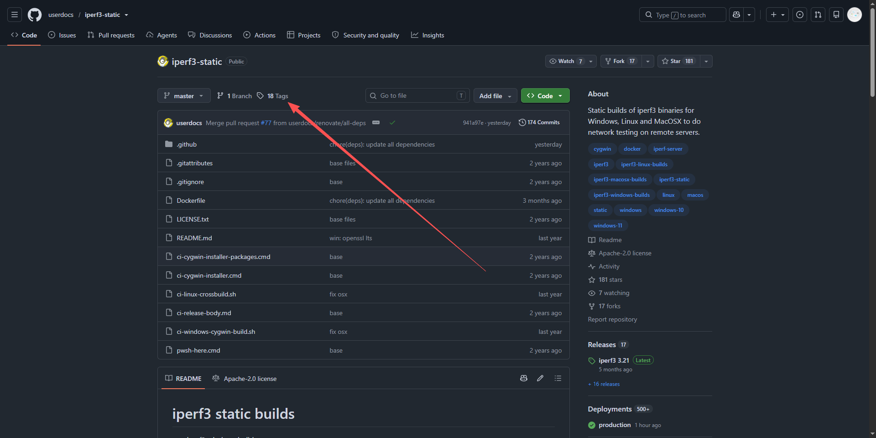Check the green commit status checkmark
This screenshot has width=876, height=438.
392,122
